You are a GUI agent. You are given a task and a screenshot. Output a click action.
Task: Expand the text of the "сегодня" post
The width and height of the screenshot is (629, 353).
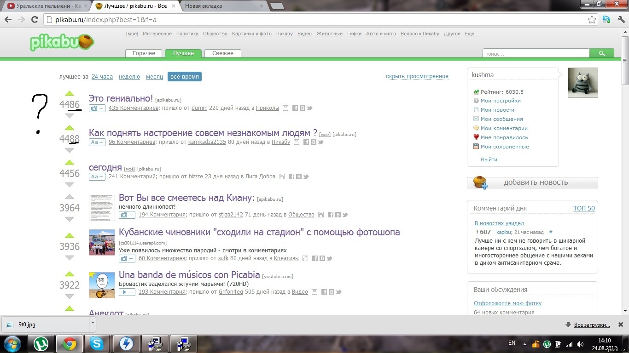[97, 176]
